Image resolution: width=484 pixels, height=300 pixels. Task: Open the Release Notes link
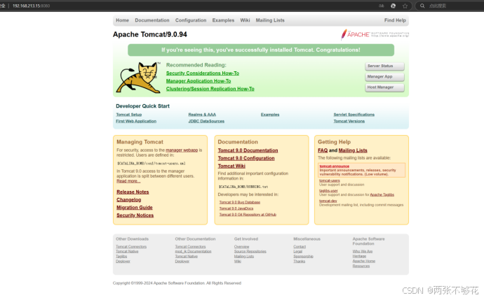133,192
